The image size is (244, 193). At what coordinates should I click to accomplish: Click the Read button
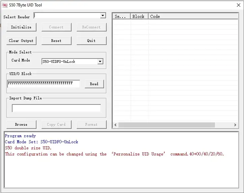pos(94,84)
